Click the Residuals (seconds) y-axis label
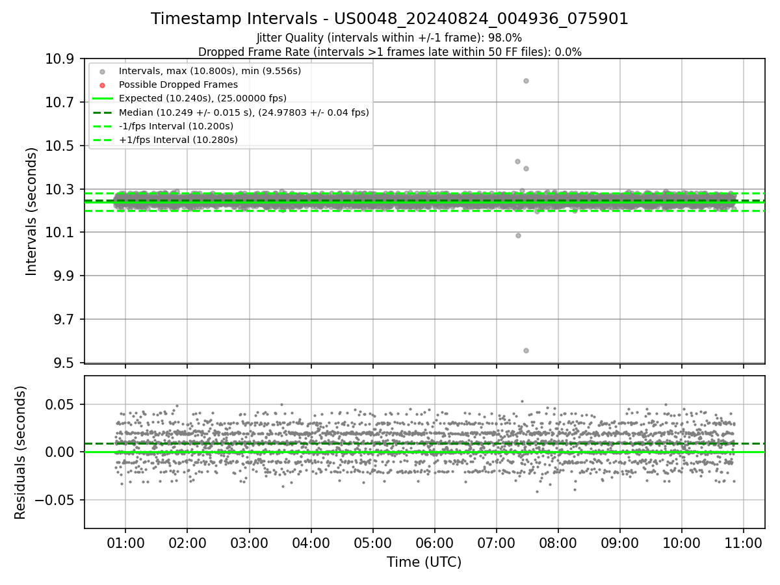780x585 pixels. (20, 452)
